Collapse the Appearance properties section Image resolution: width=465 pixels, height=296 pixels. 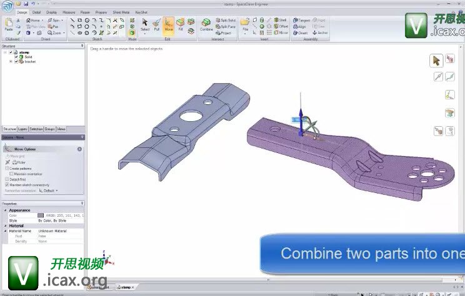[x=6, y=210]
